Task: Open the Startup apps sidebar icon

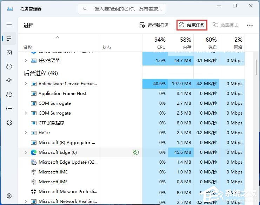Action: coord(9,81)
